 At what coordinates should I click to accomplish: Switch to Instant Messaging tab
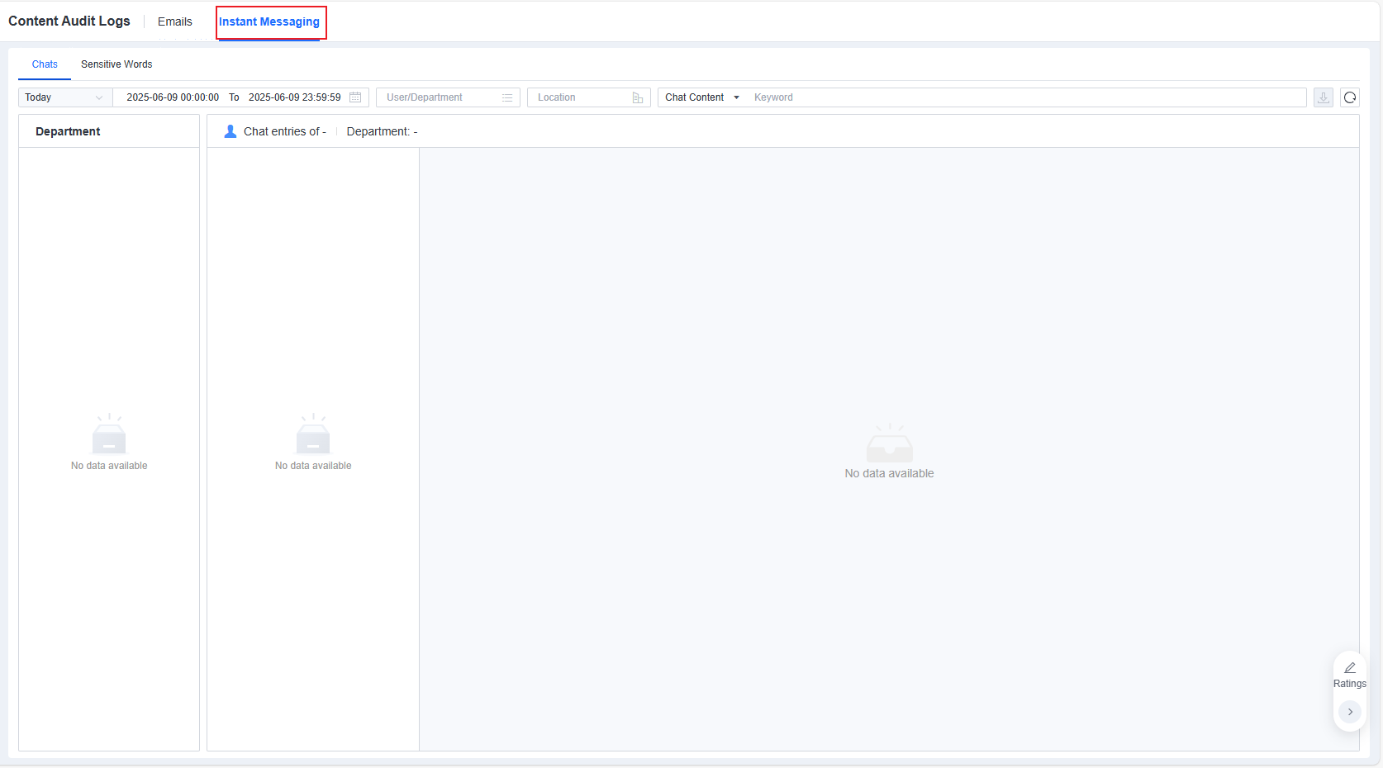[269, 22]
